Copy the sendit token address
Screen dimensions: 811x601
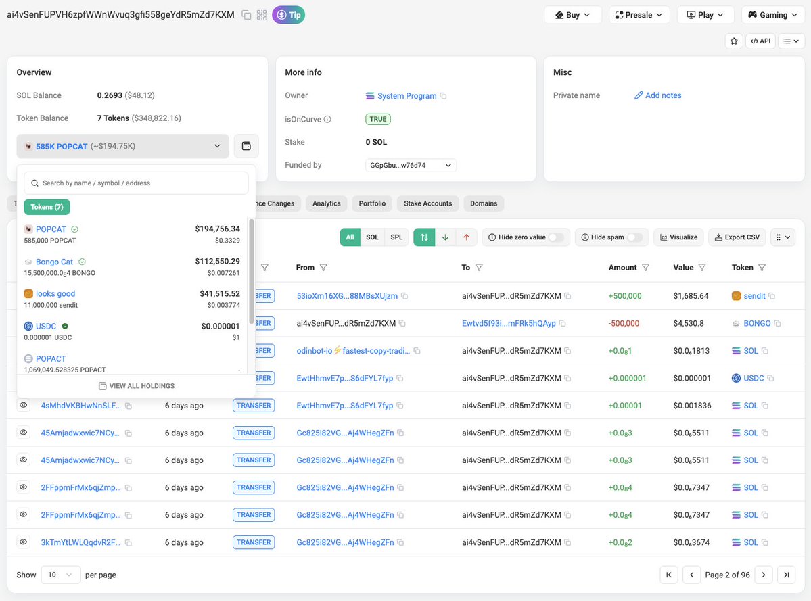[x=772, y=296]
